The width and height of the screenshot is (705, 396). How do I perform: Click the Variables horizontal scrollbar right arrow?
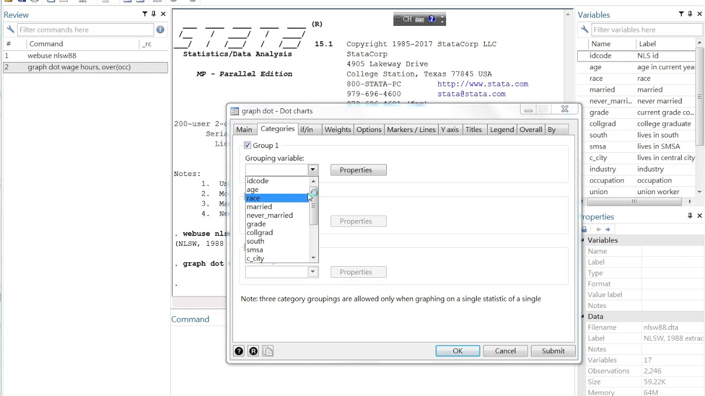[691, 202]
